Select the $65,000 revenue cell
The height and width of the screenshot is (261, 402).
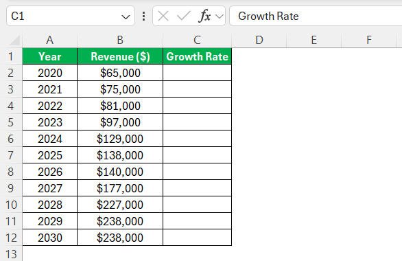coord(120,73)
